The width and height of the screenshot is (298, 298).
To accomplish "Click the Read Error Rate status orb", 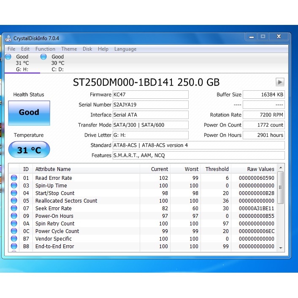I will tap(14, 178).
